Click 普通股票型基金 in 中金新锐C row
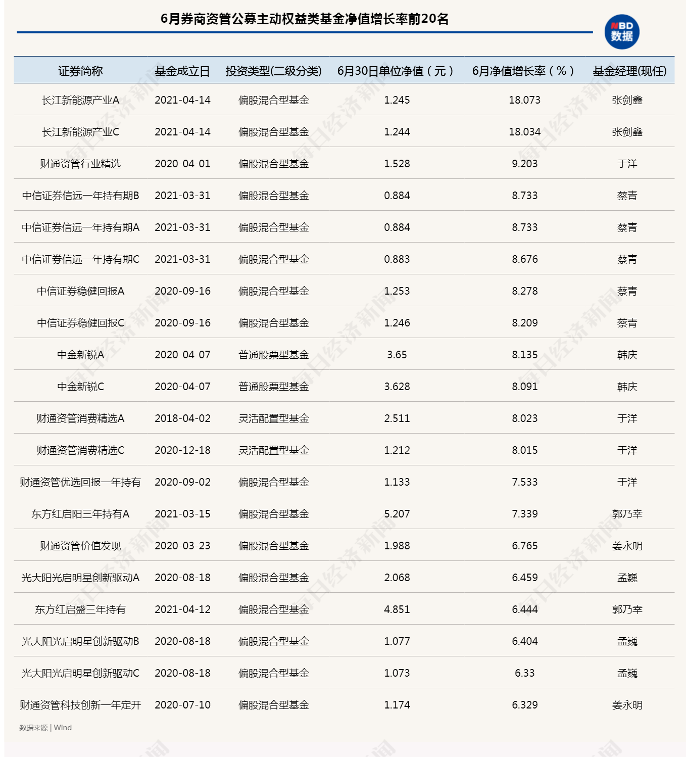 pyautogui.click(x=273, y=387)
